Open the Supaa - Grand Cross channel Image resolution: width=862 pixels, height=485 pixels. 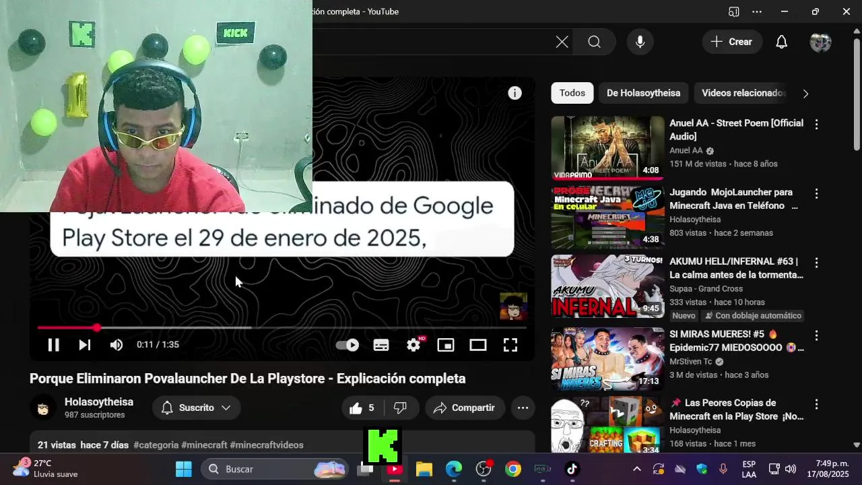coord(706,288)
